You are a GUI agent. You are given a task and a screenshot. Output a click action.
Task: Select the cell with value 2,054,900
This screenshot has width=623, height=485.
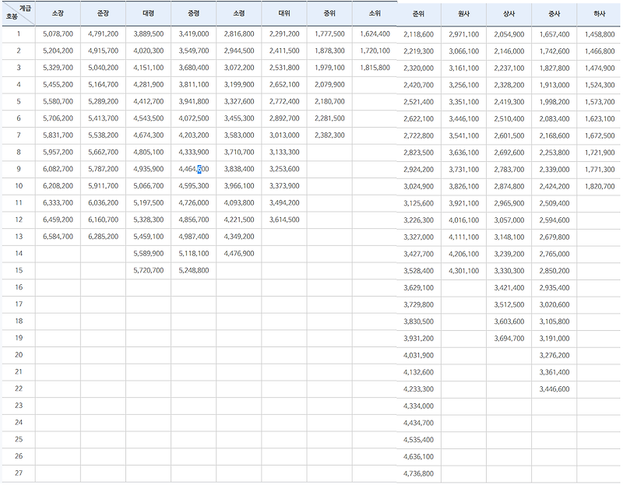(x=509, y=34)
